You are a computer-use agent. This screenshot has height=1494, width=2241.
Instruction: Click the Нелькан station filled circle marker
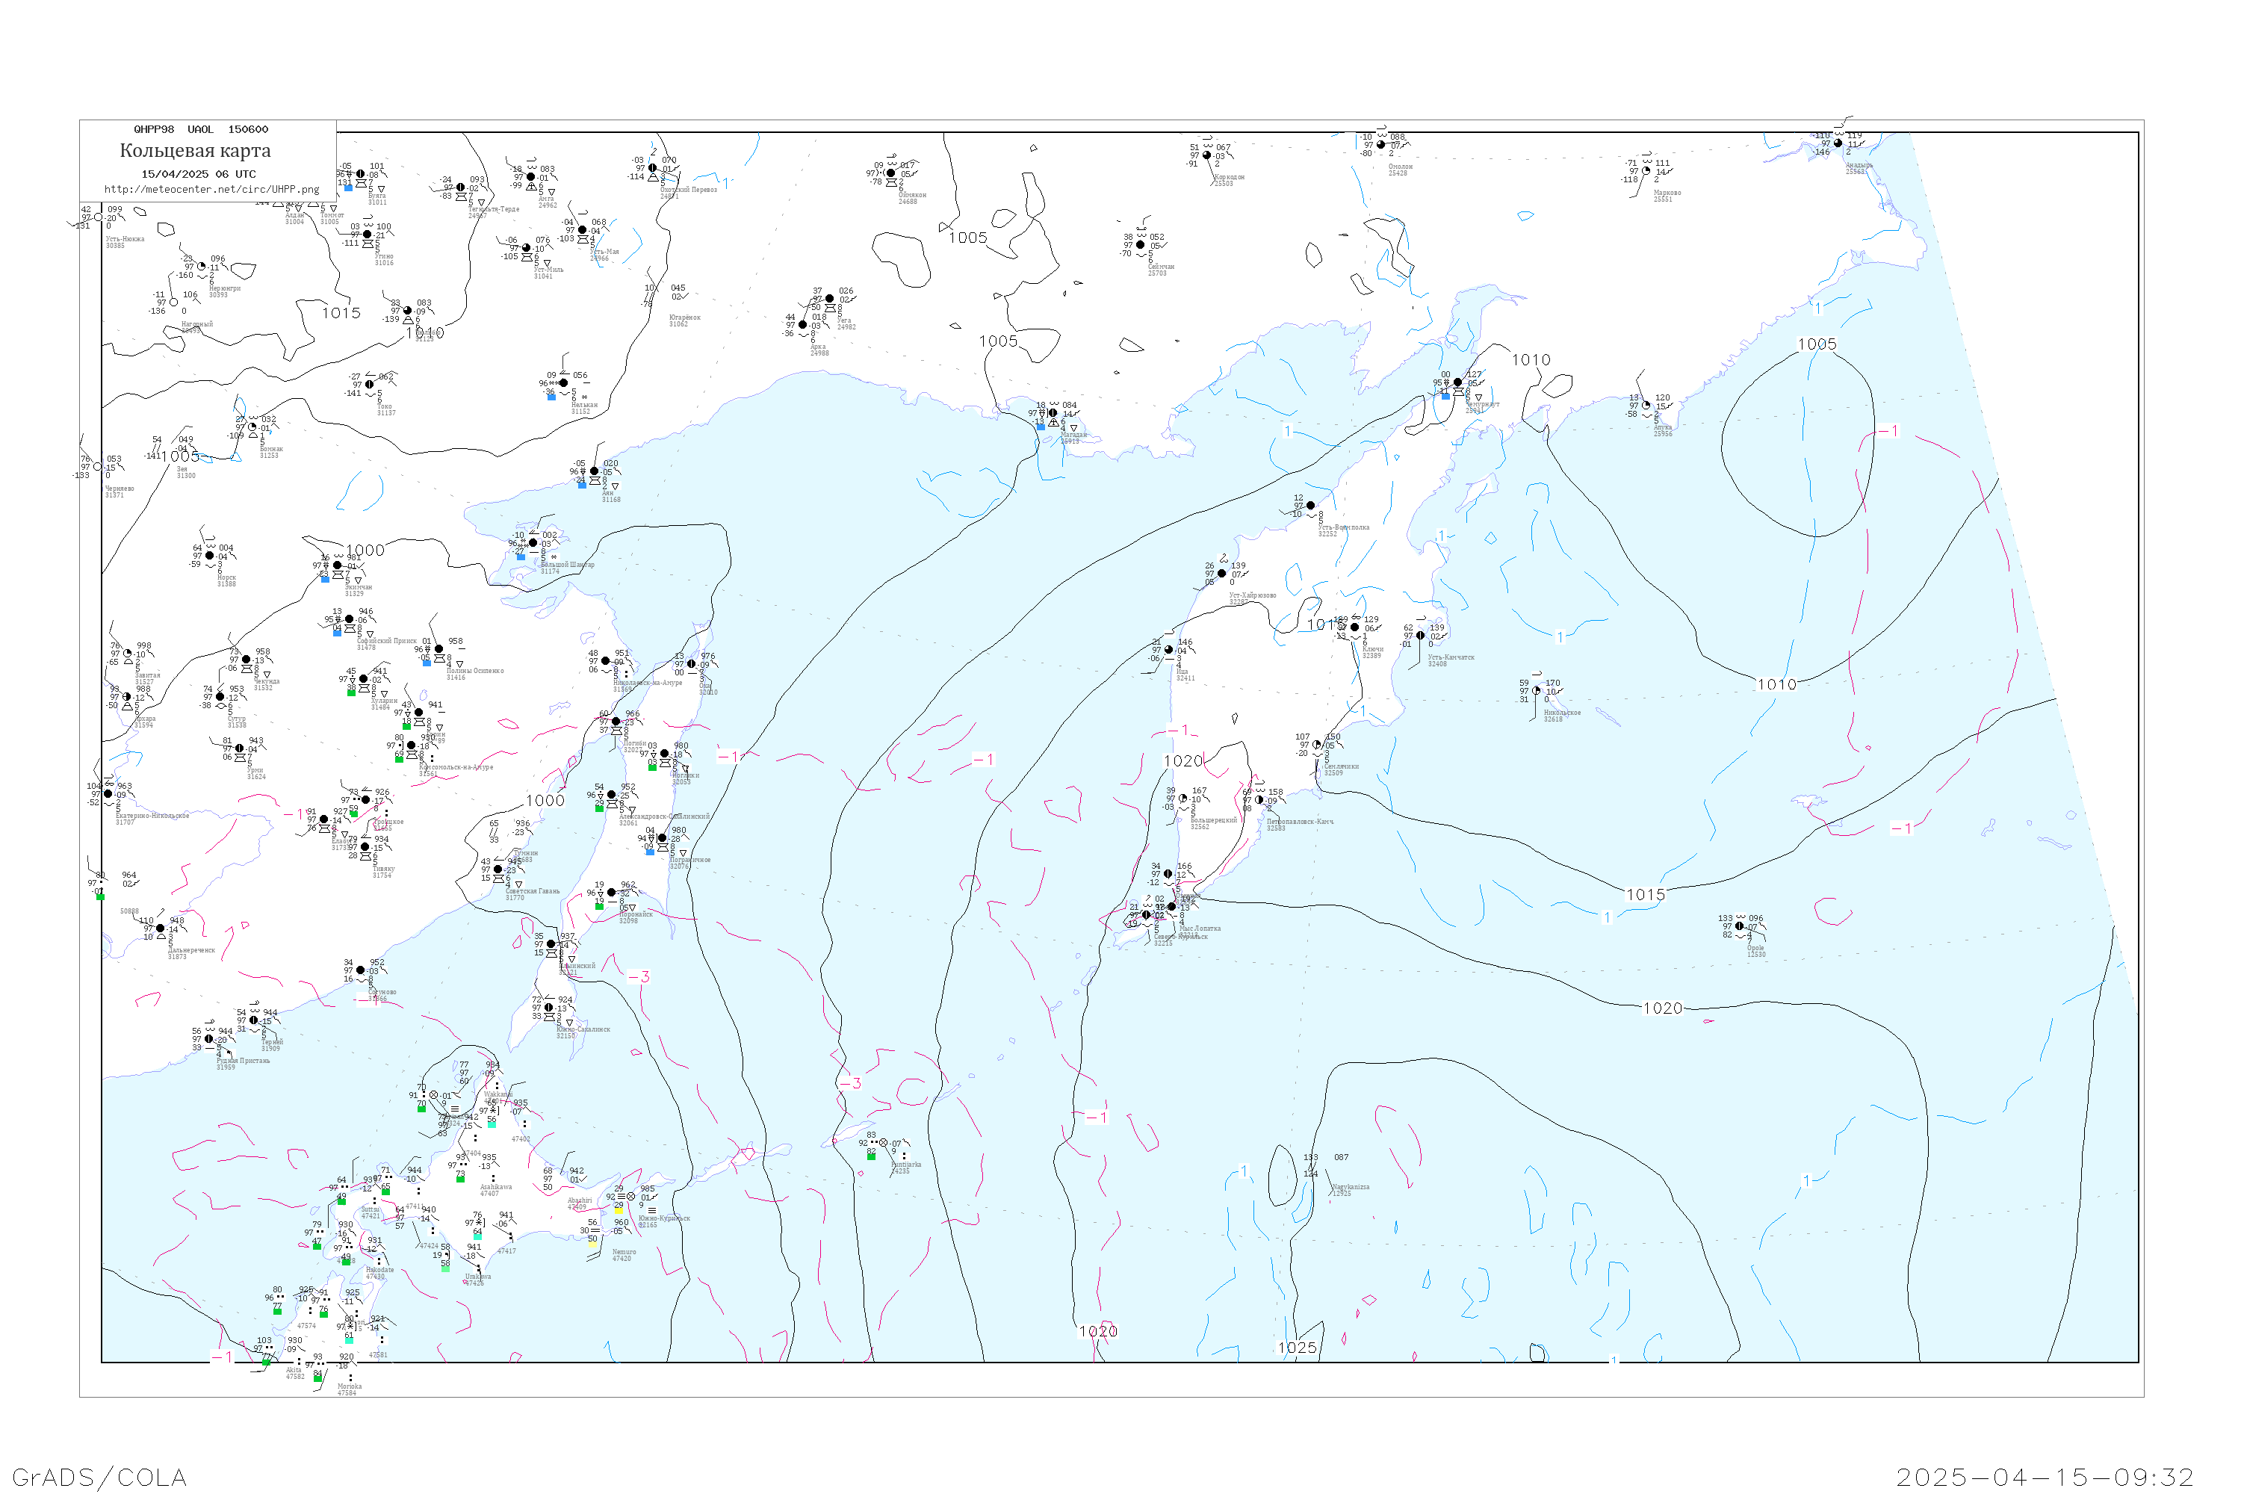coord(563,383)
